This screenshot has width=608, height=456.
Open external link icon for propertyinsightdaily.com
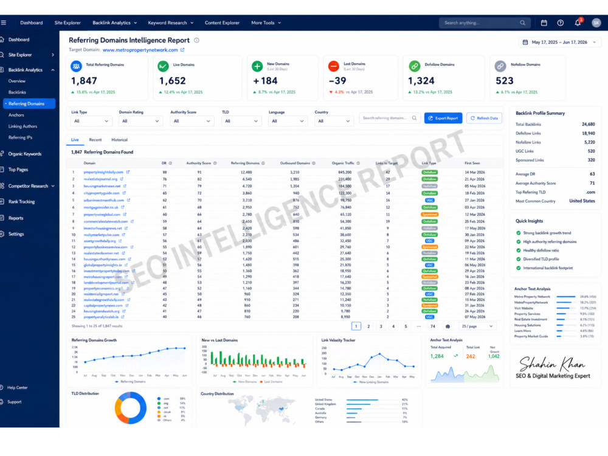(x=128, y=172)
